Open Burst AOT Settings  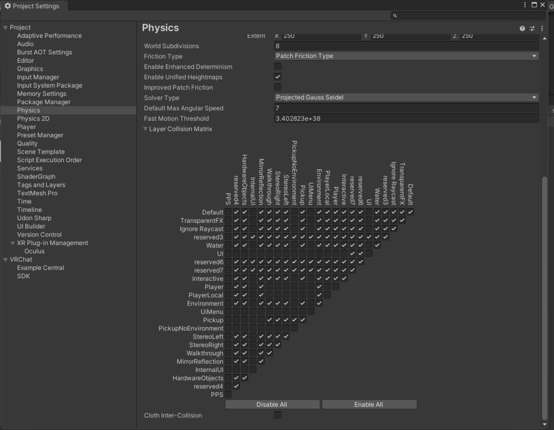44,52
